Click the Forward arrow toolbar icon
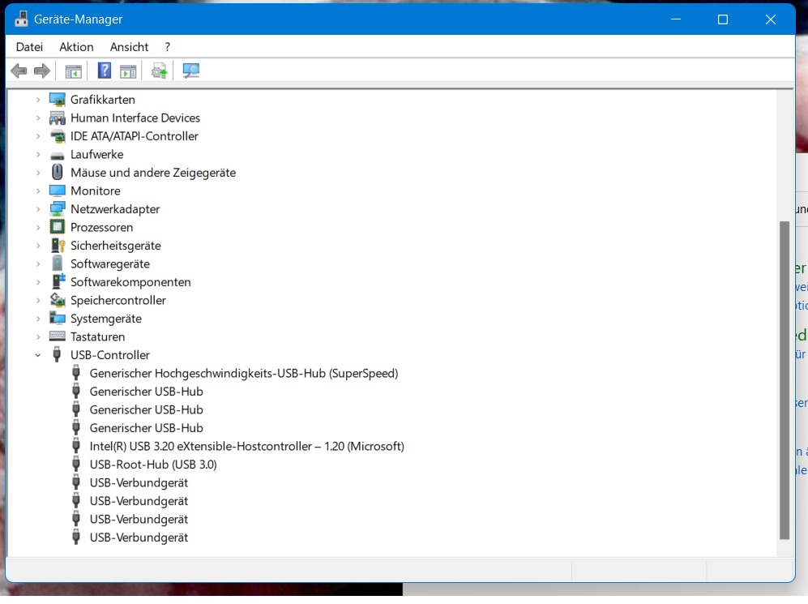Image resolution: width=808 pixels, height=604 pixels. (42, 71)
